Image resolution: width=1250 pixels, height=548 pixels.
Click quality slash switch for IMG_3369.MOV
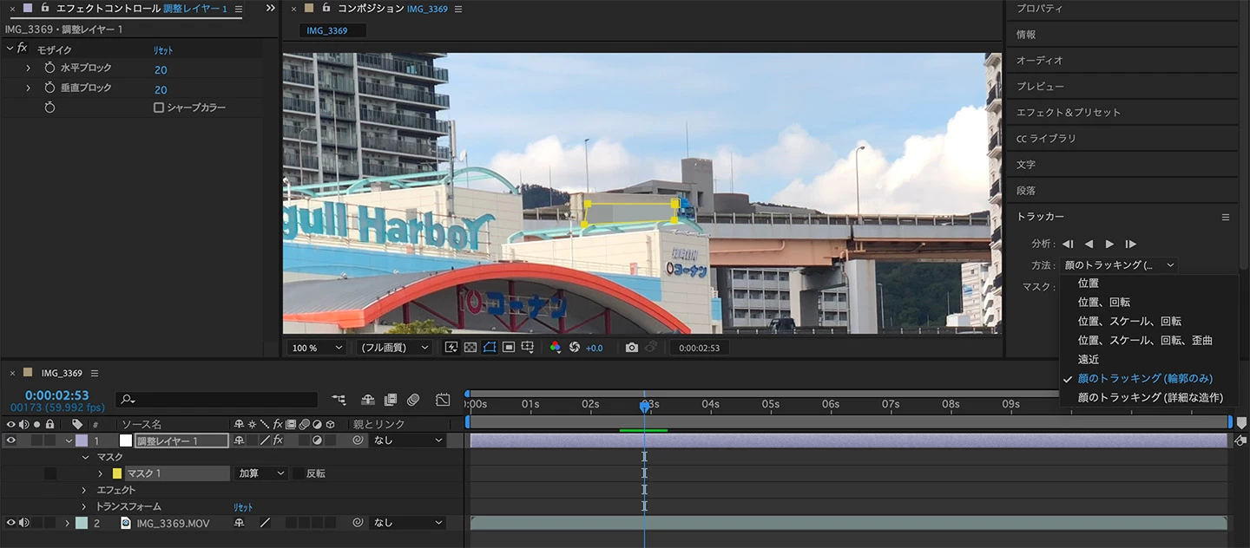tap(265, 523)
